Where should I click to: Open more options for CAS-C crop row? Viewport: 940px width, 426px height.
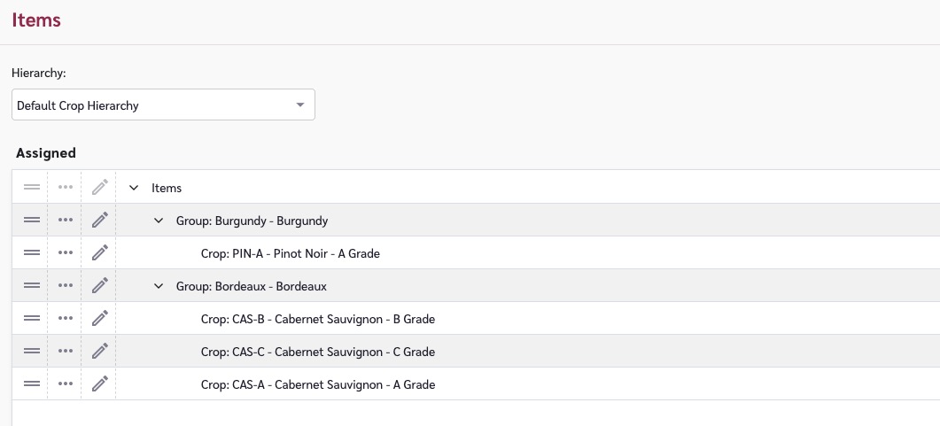pyautogui.click(x=65, y=352)
